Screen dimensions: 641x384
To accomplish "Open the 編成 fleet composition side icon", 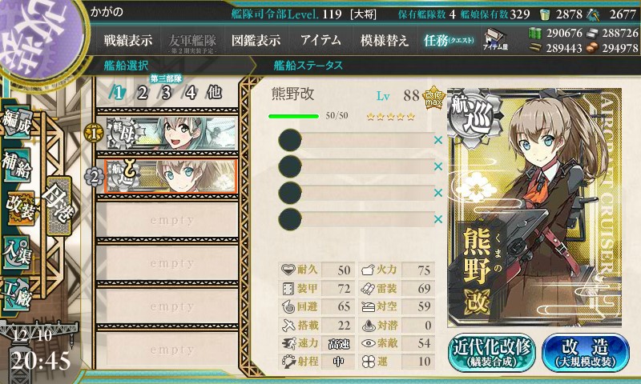I will coord(17,123).
